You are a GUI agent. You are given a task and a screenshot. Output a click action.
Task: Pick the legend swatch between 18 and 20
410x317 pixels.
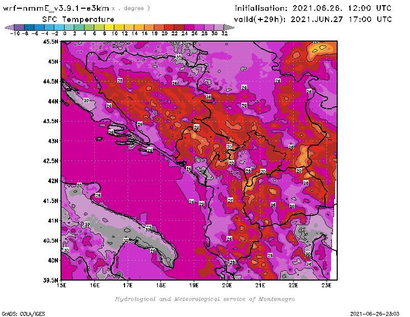159,27
